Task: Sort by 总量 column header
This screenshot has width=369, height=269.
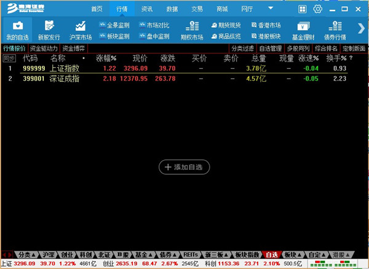Action: [259, 58]
